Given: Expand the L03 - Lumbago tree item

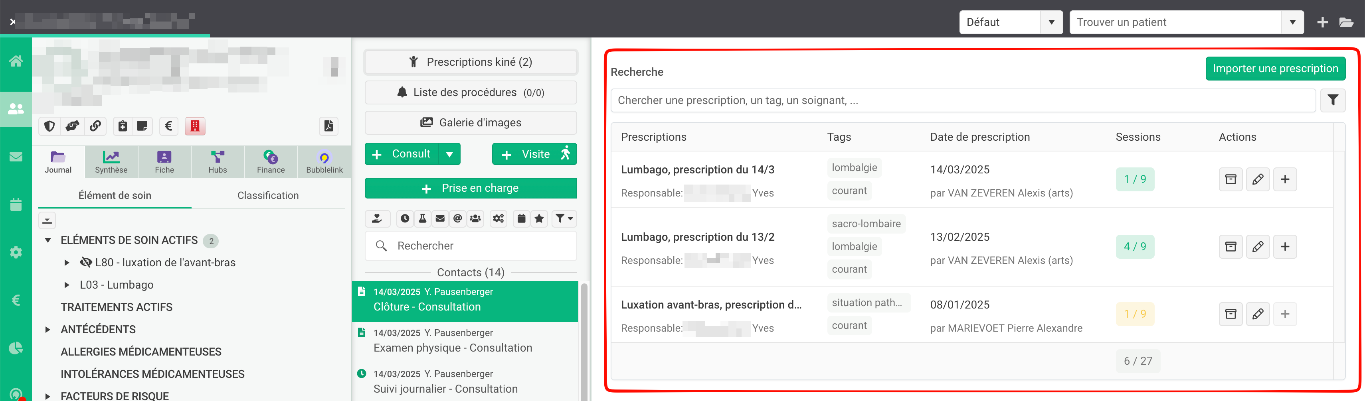Looking at the screenshot, I should [x=67, y=285].
